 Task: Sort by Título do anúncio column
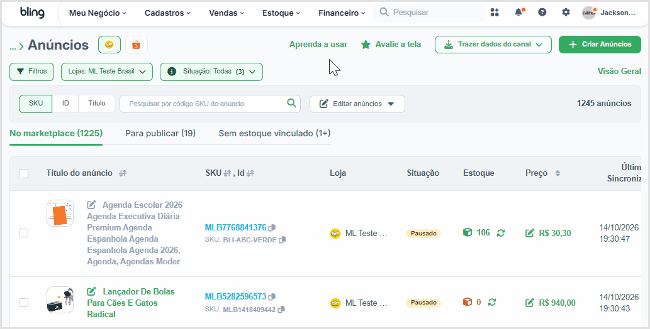tap(123, 173)
